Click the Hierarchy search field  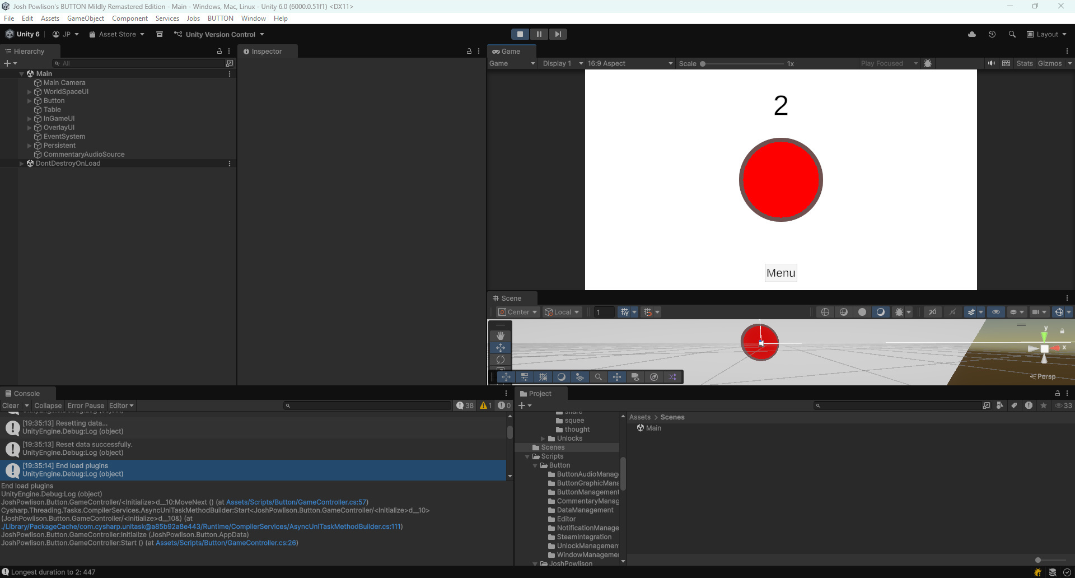(139, 63)
